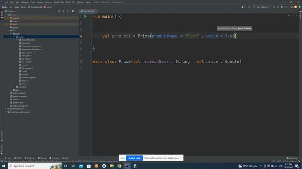Expand the AccessModifiers package
Viewport: 302px width, 169px height.
17,40
